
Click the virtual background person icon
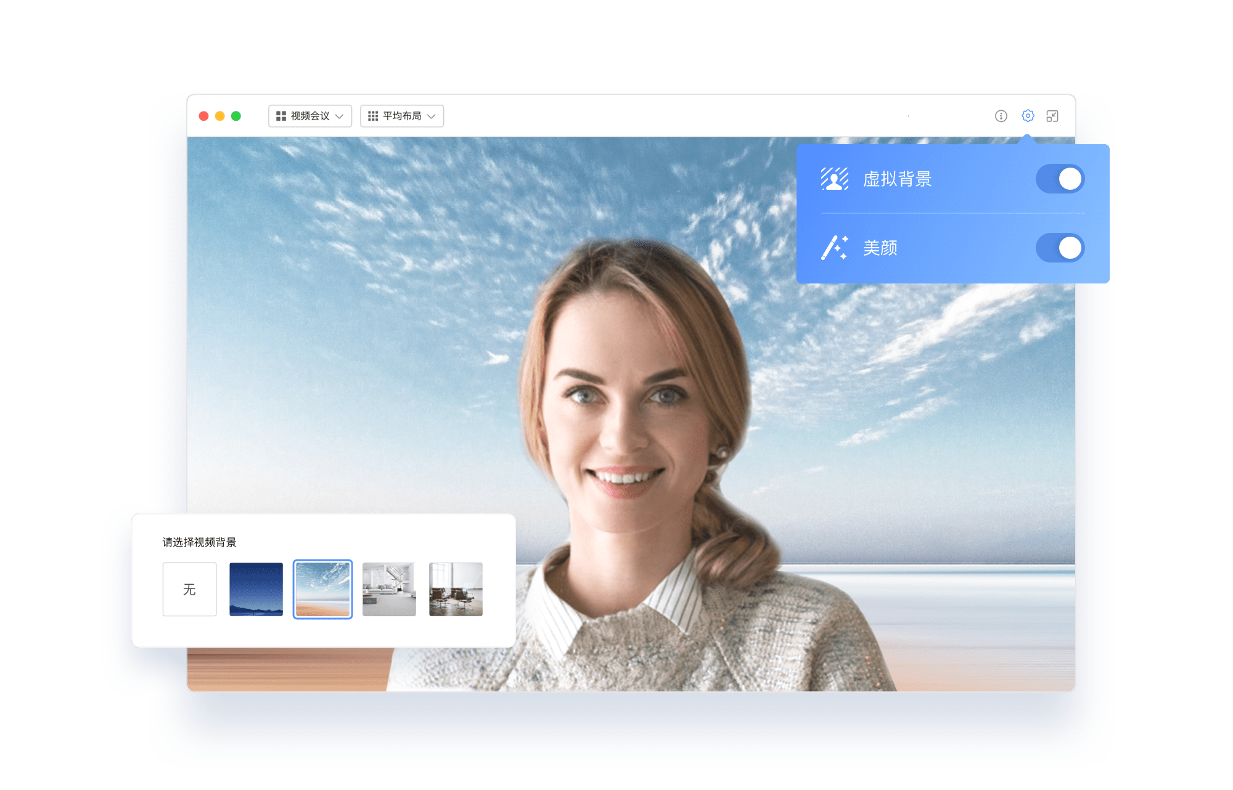pos(835,179)
